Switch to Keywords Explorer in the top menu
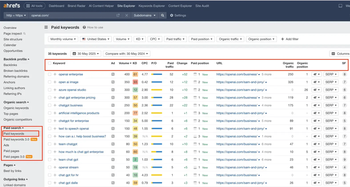 (151, 6)
